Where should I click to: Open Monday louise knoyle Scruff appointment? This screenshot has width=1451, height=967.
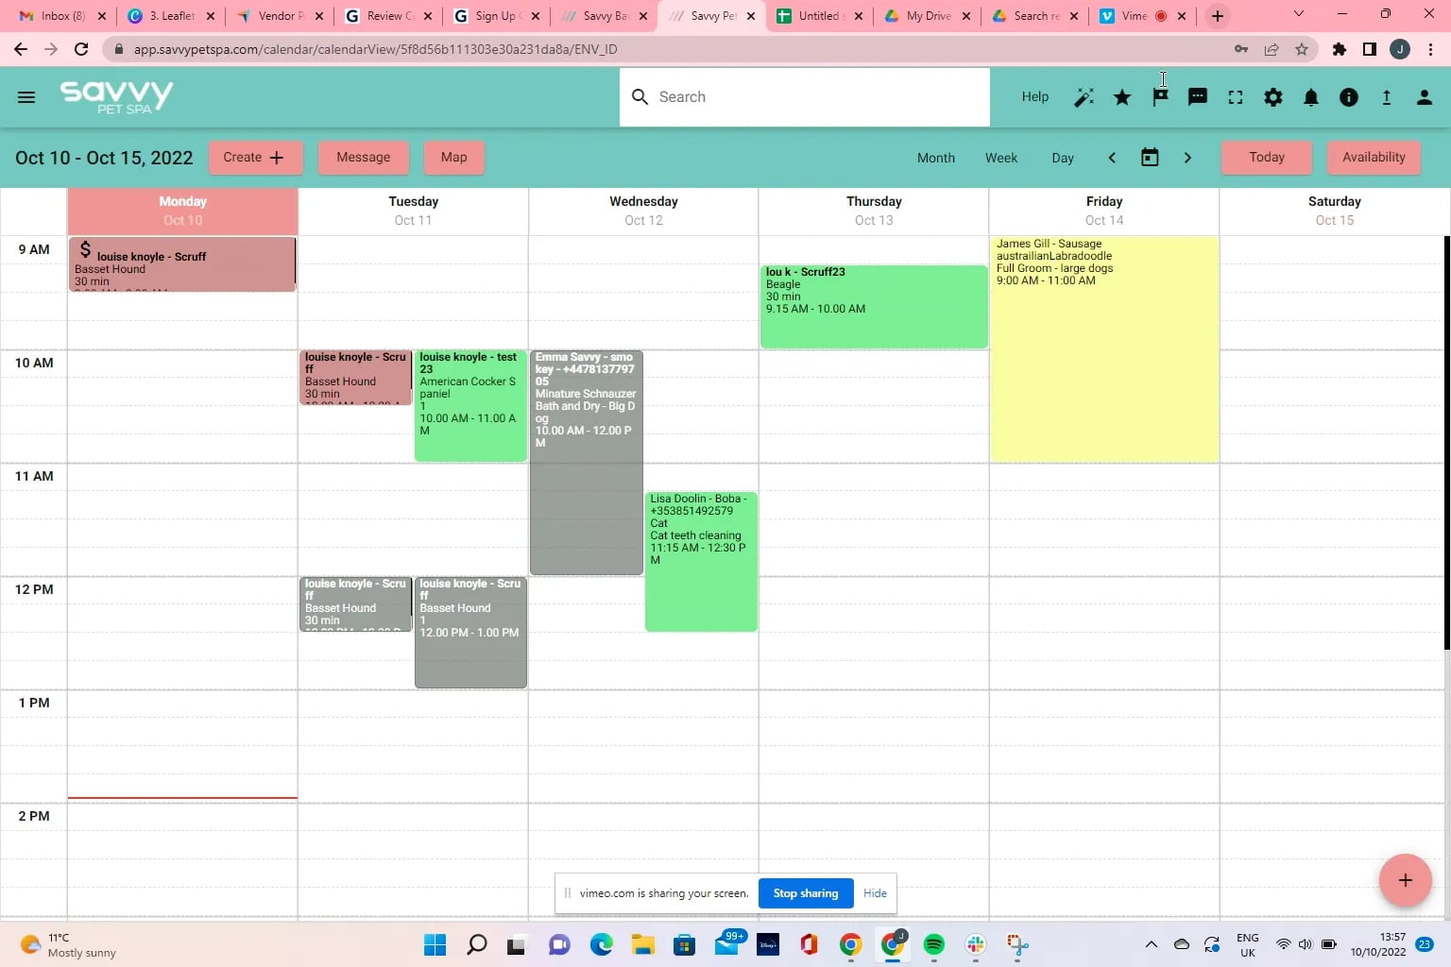pyautogui.click(x=182, y=264)
